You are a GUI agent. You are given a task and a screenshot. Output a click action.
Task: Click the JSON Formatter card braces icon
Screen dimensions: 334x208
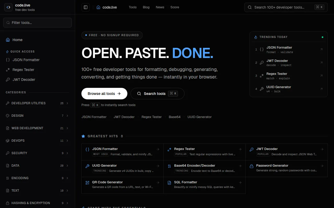[87, 149]
